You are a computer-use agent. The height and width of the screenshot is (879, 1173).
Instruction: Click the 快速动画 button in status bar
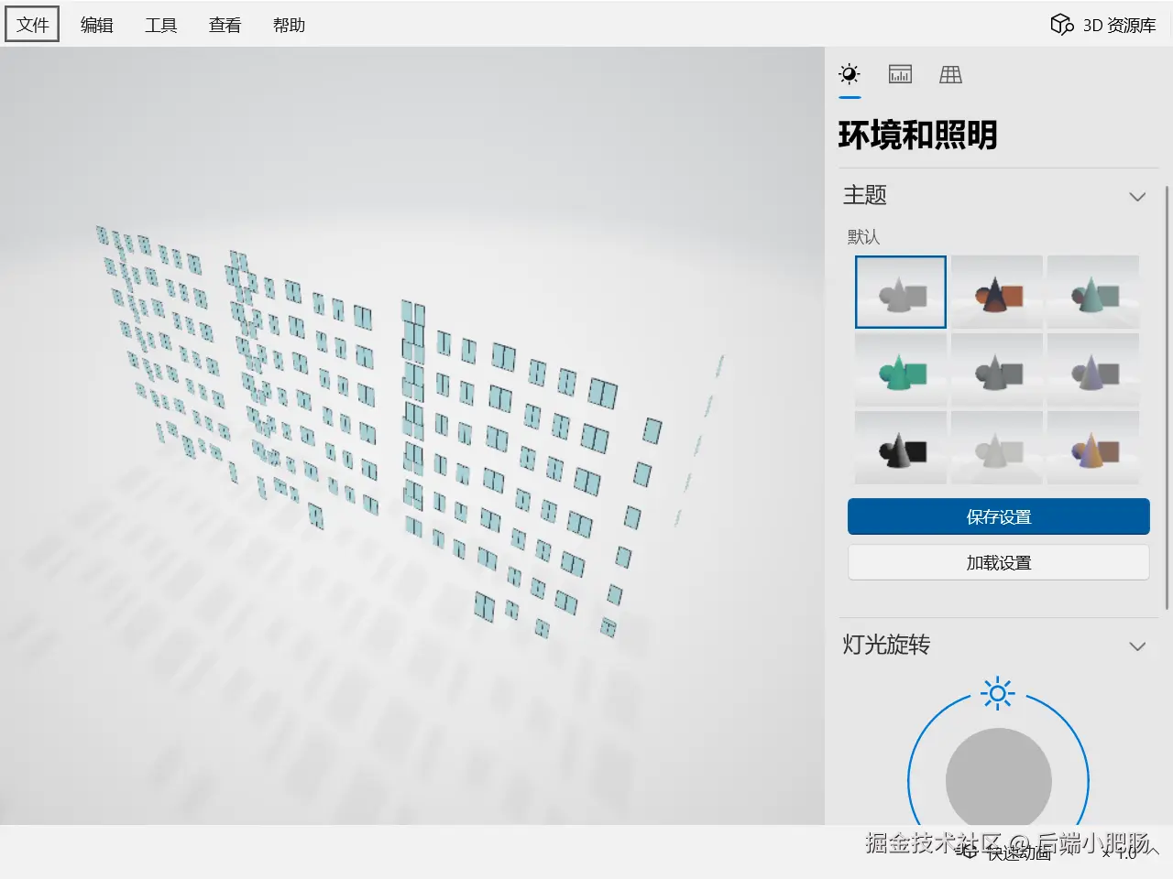[1004, 852]
